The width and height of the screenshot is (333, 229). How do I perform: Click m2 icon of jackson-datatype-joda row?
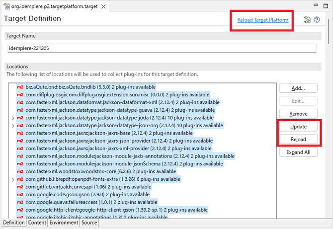(x=20, y=118)
